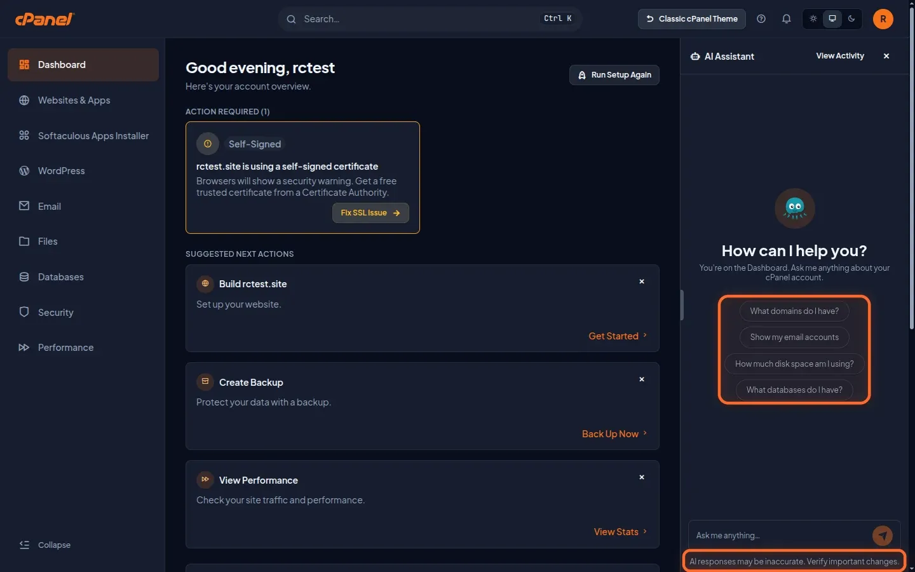The width and height of the screenshot is (915, 572).
Task: Switch to Classic cPanel Theme
Action: point(692,19)
